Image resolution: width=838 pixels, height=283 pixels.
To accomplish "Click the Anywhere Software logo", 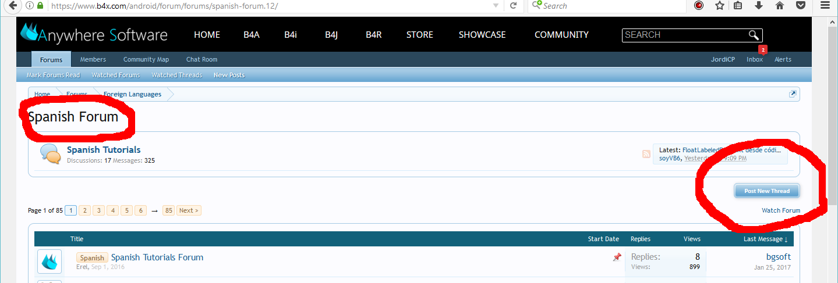I will [x=94, y=34].
